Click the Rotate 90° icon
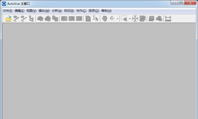 point(112,18)
